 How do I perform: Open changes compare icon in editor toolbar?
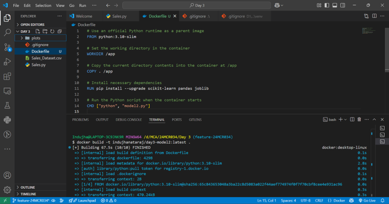point(366,16)
